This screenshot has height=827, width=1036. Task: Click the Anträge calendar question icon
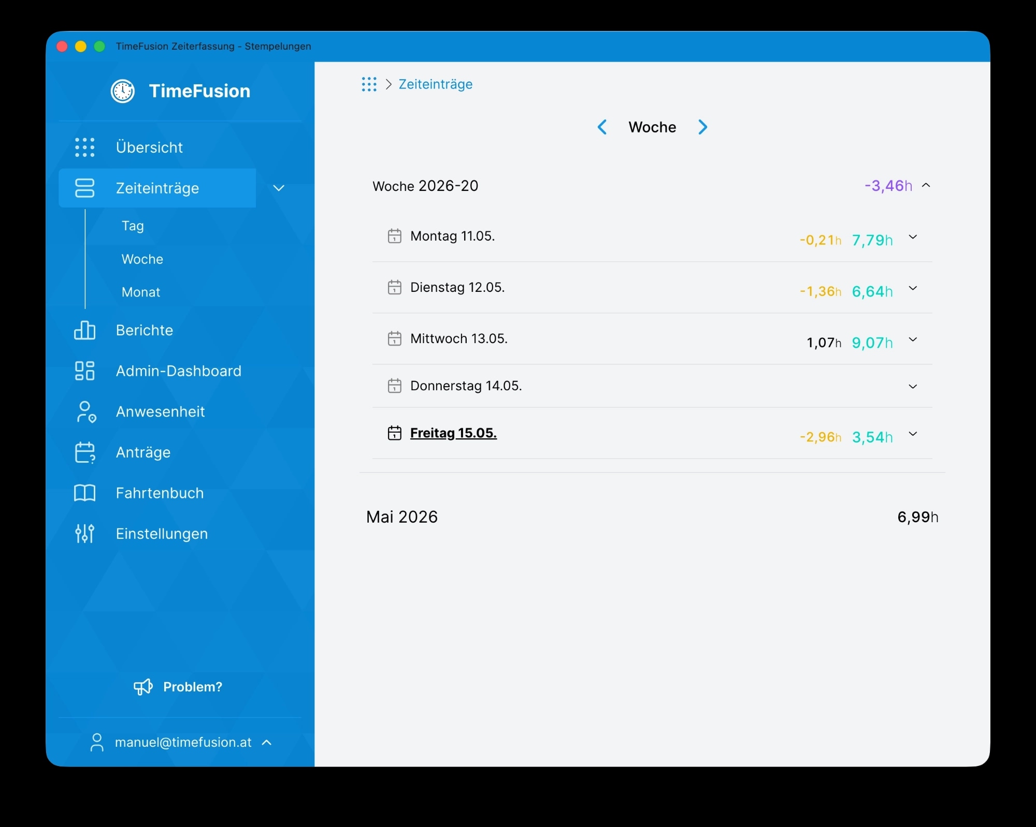pyautogui.click(x=85, y=452)
